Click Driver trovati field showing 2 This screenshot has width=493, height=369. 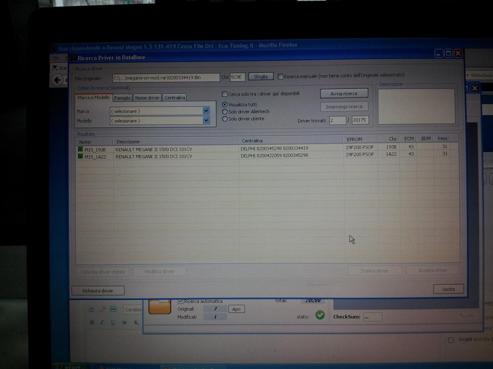click(337, 120)
